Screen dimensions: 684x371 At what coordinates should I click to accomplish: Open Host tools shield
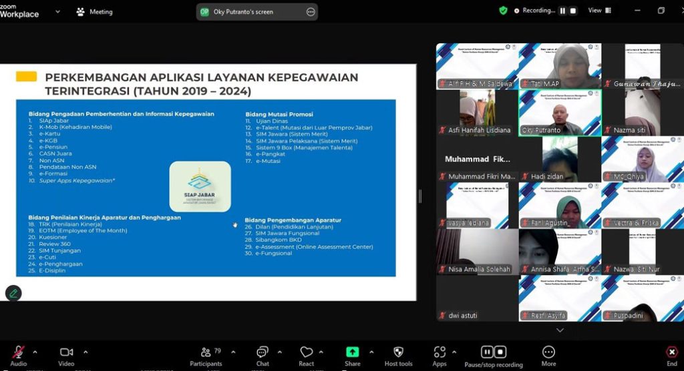click(398, 356)
